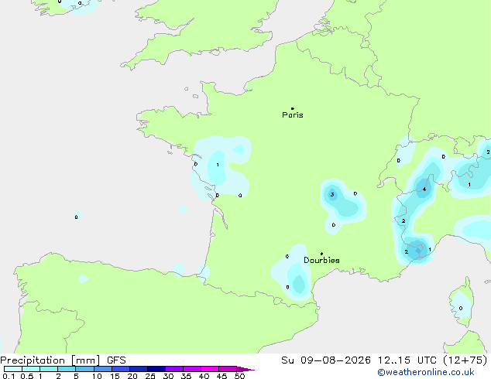
Task: Select the 1–2 mm legend color swatch
Action: click(x=49, y=369)
